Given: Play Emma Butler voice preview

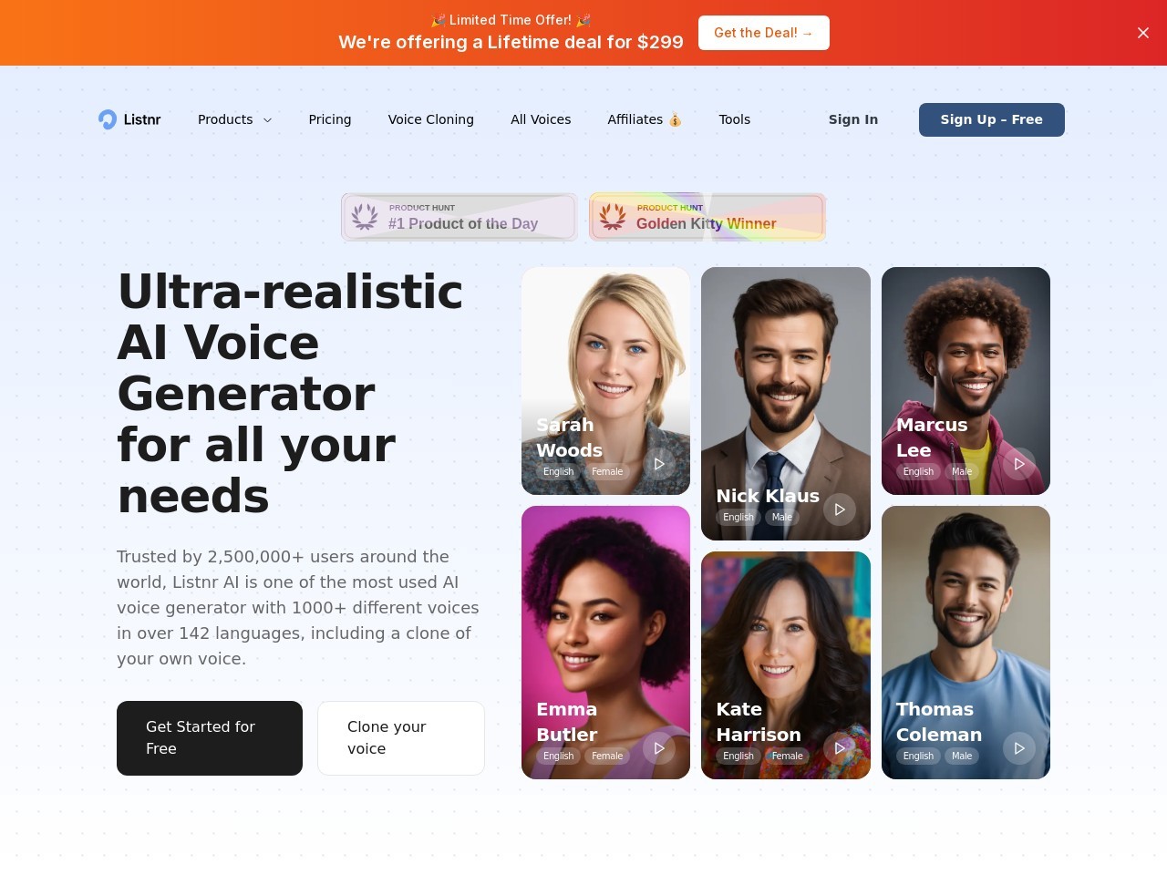Looking at the screenshot, I should point(659,748).
